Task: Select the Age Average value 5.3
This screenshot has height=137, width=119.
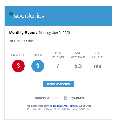Action: (x=78, y=66)
